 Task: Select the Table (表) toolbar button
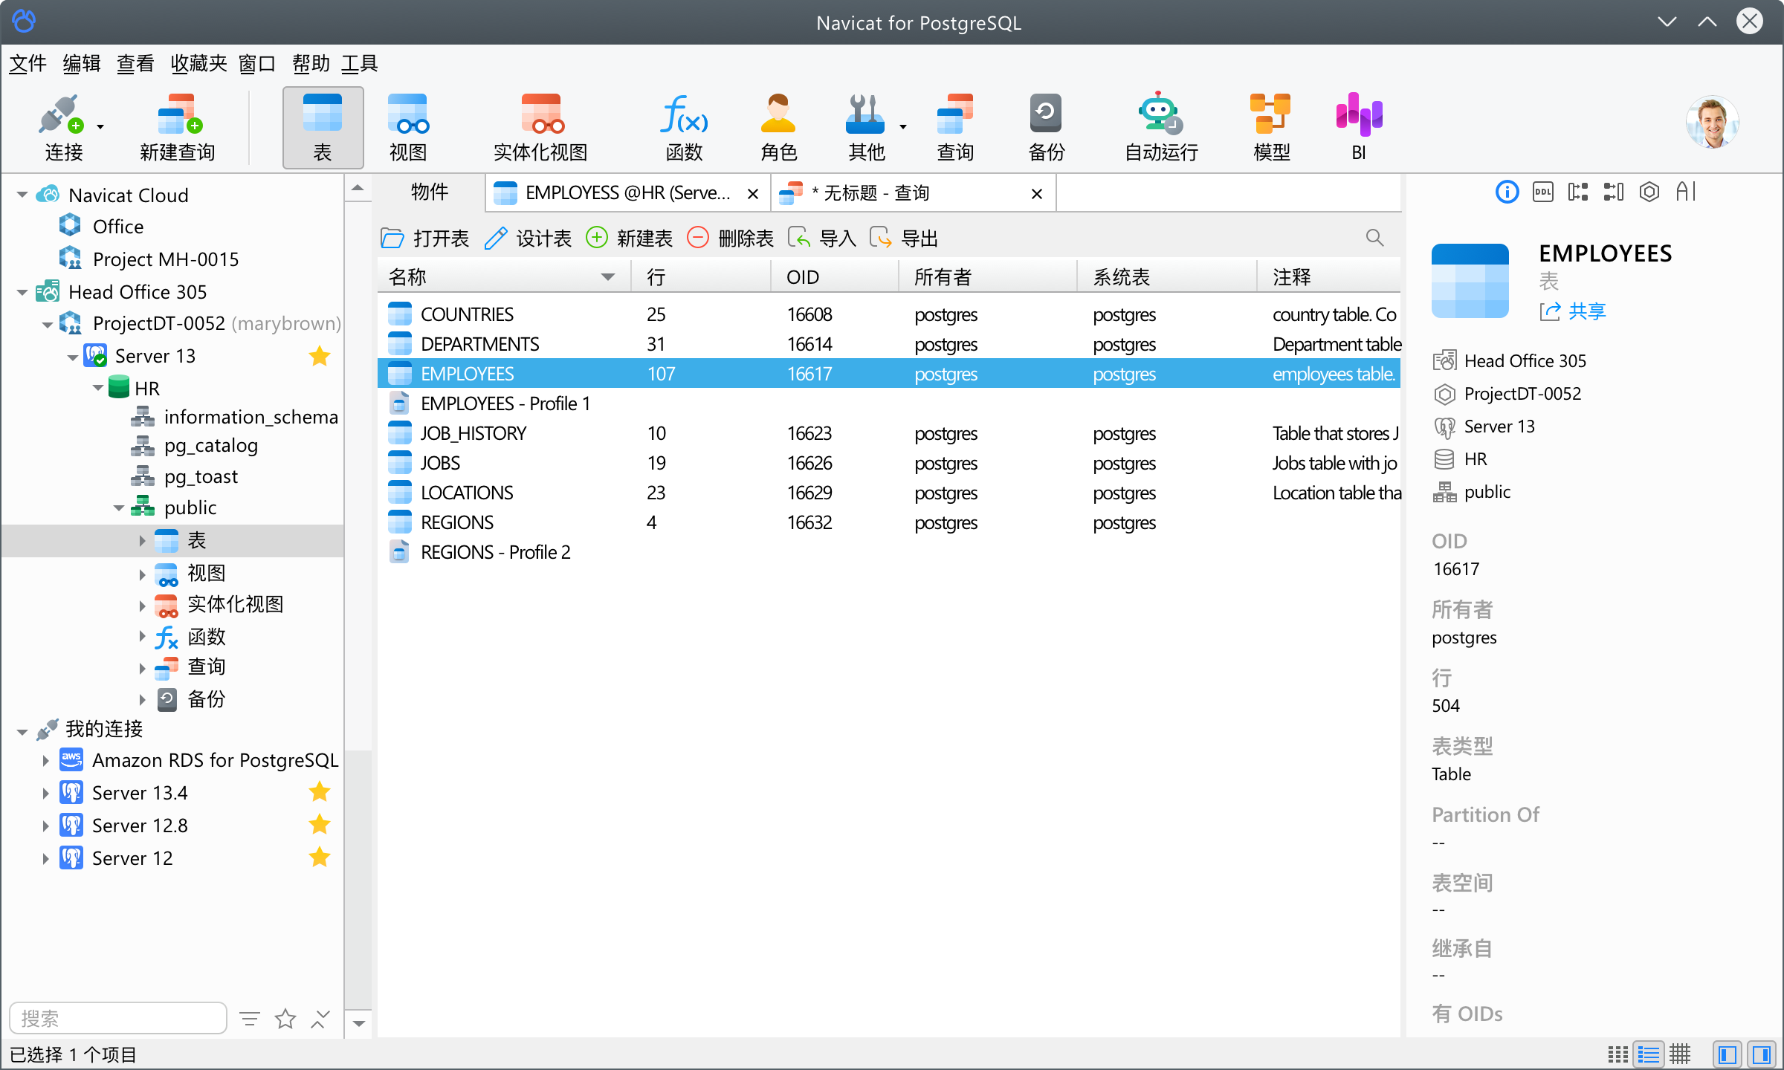coord(323,127)
